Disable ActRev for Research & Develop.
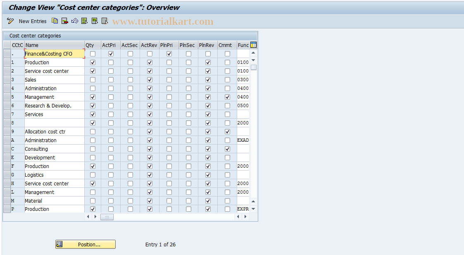 [149, 105]
